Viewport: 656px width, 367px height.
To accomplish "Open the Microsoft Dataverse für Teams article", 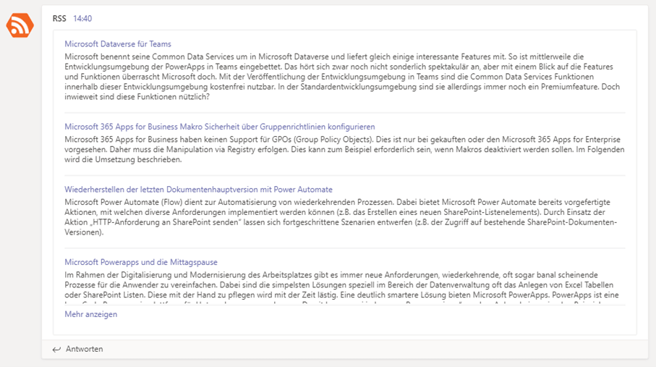I will [118, 44].
